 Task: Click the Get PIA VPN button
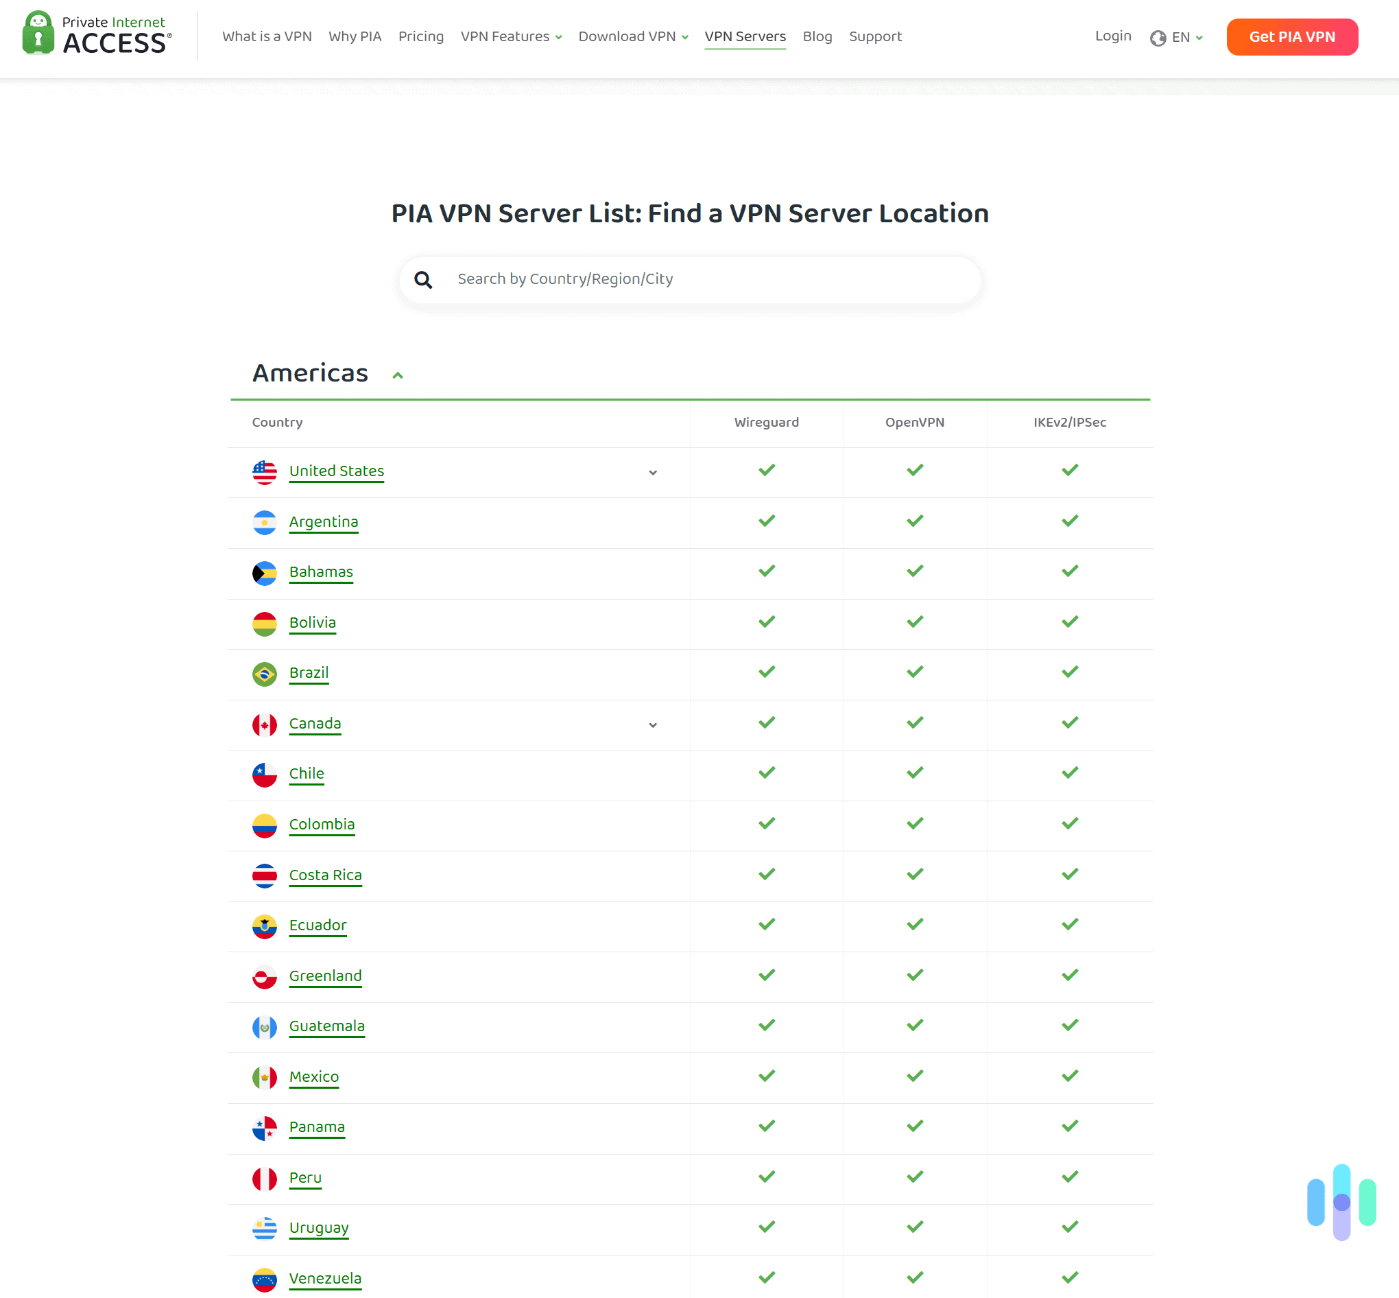click(1291, 36)
